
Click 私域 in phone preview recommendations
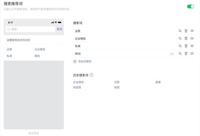pyautogui.click(x=9, y=56)
